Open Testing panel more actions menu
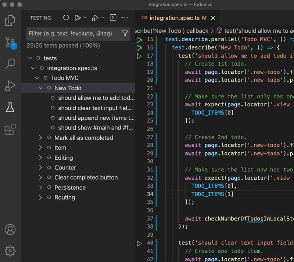 pyautogui.click(x=125, y=18)
